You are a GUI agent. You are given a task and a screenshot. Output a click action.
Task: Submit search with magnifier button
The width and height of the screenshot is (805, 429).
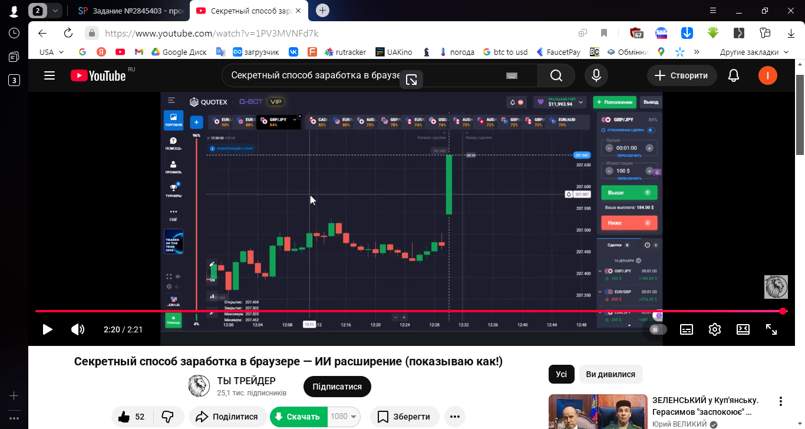(x=556, y=75)
